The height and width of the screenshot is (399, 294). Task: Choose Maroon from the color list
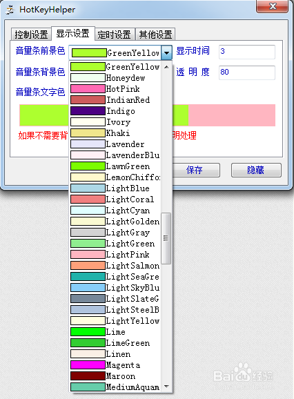[115, 376]
